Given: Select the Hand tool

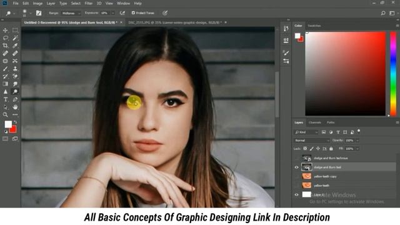Looking at the screenshot, I should pyautogui.click(x=15, y=107).
